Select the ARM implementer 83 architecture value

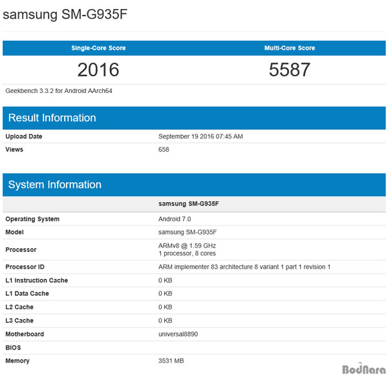coord(244,267)
